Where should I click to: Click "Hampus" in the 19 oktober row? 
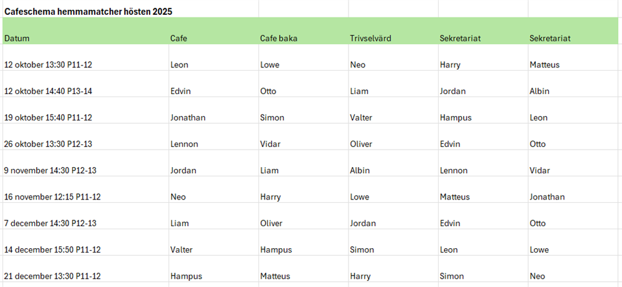point(455,118)
